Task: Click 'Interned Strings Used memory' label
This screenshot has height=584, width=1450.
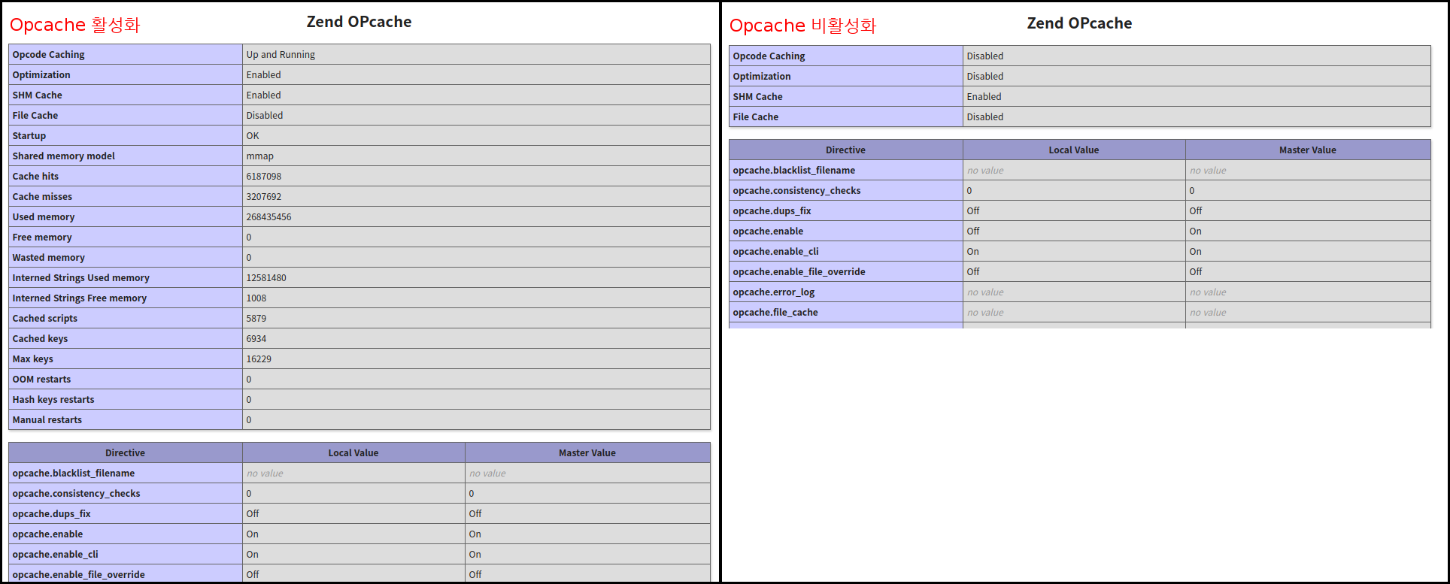Action: 81,277
